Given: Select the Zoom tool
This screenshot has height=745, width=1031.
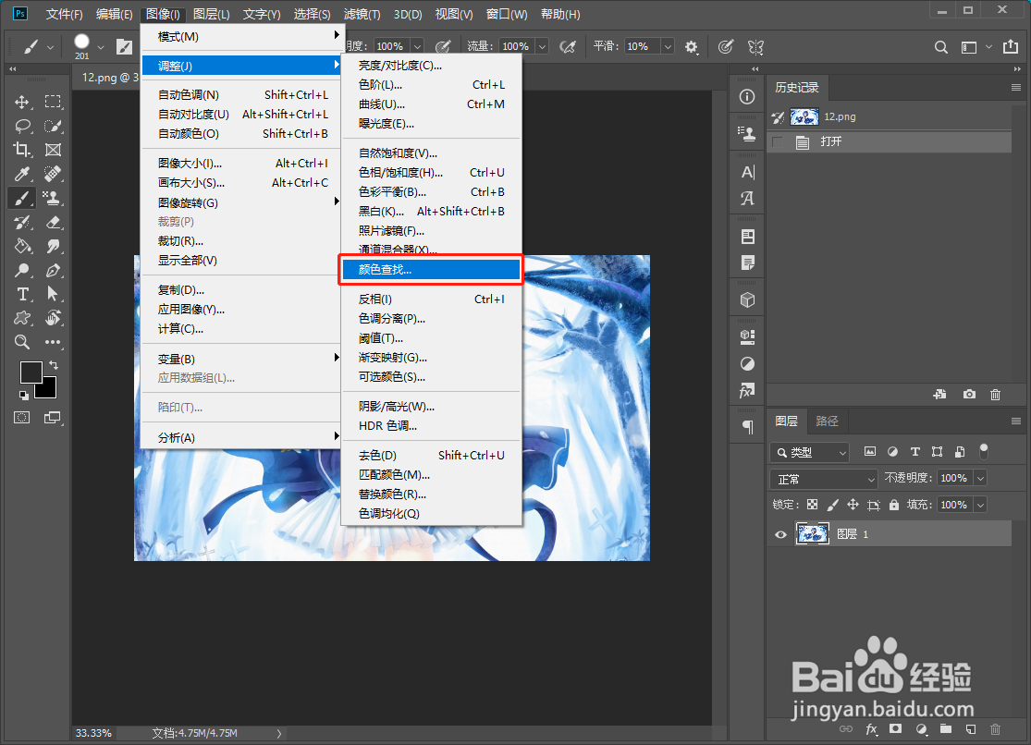Looking at the screenshot, I should point(21,342).
